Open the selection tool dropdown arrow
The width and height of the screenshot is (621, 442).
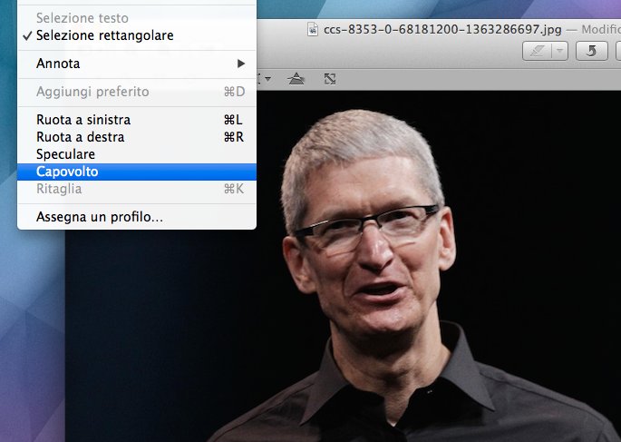click(x=267, y=79)
